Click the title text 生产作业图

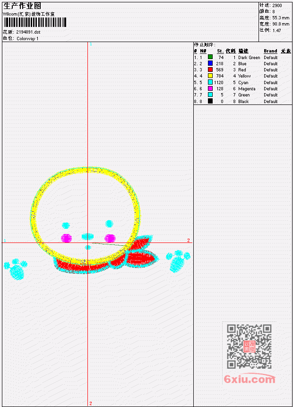coord(22,6)
